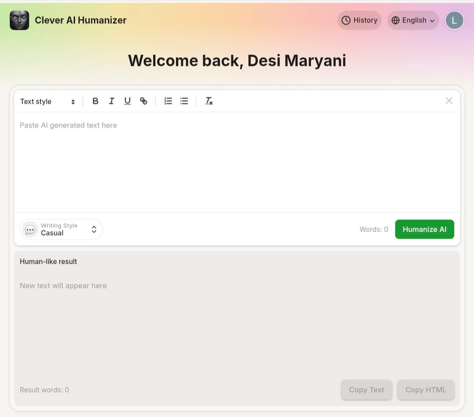Apply bold formatting with the B icon

(95, 101)
